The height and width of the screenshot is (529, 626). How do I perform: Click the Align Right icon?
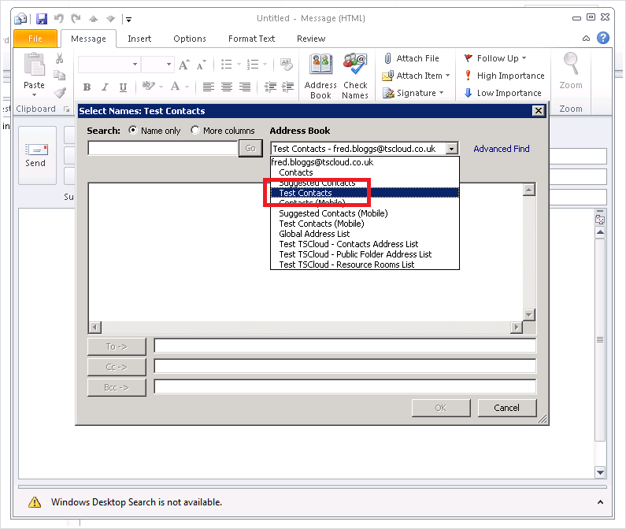pos(245,87)
